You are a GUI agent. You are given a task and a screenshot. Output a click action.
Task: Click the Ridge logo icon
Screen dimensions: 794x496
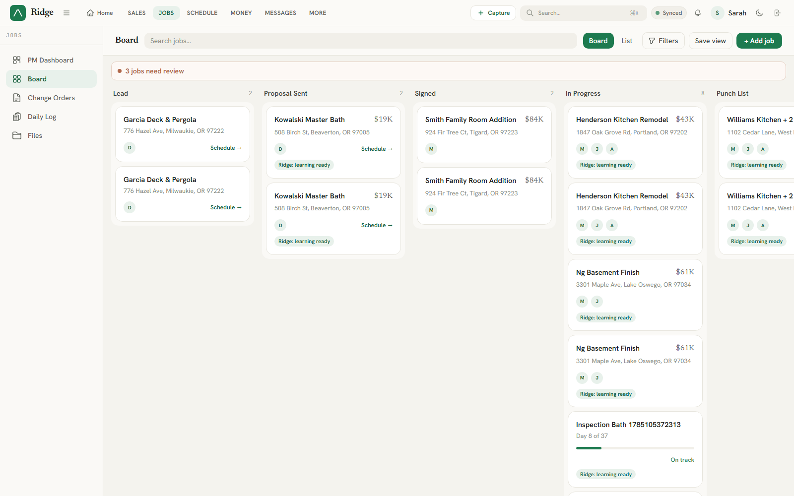(18, 13)
